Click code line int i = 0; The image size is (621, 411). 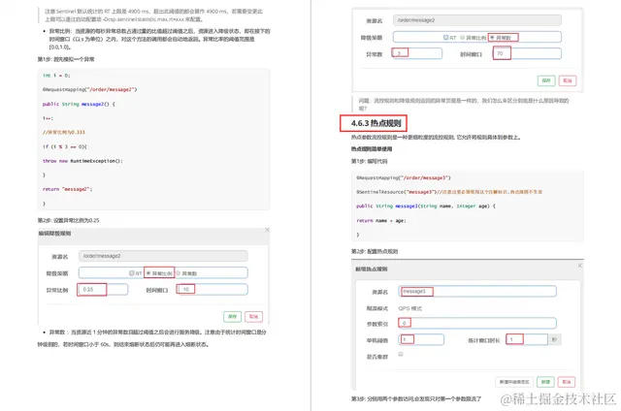coord(56,76)
